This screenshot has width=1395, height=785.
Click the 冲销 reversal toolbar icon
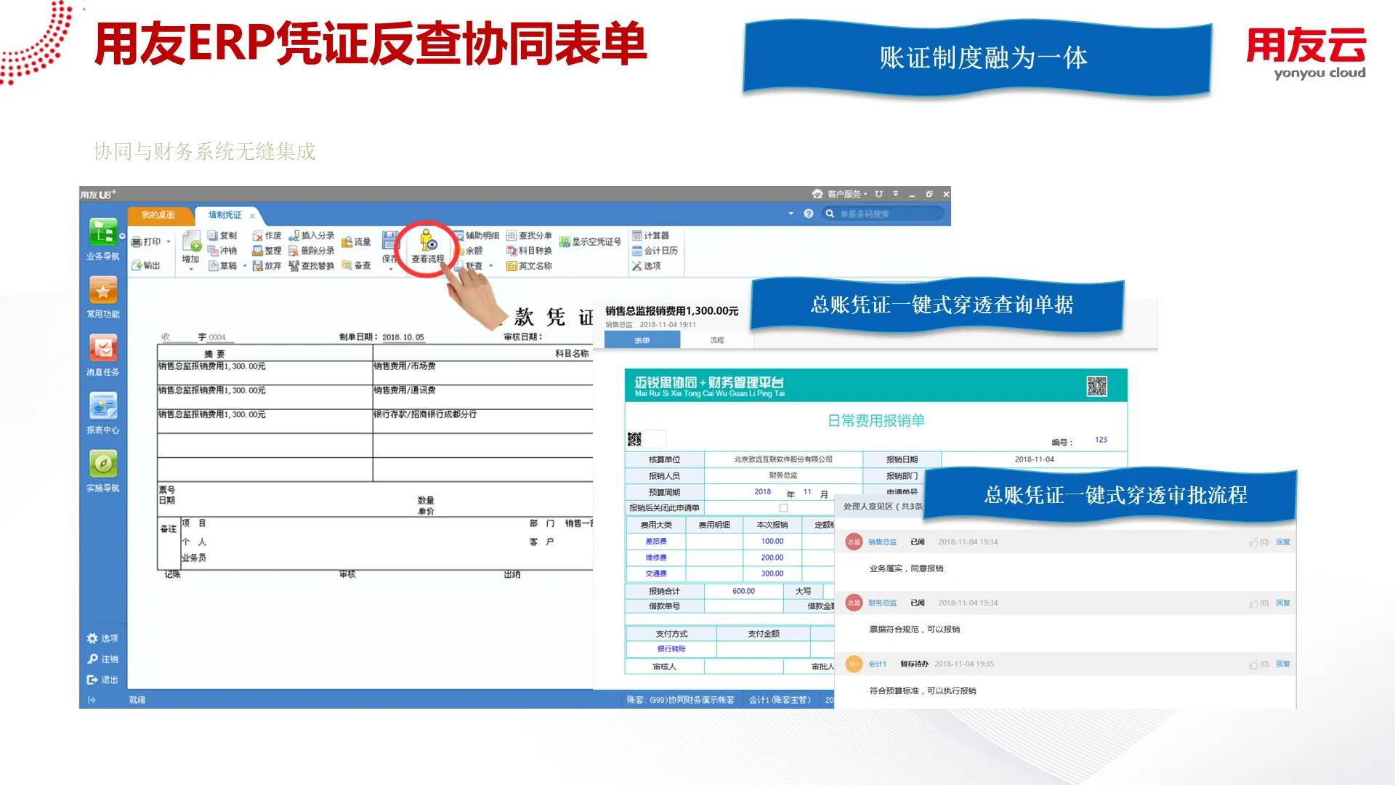[213, 251]
